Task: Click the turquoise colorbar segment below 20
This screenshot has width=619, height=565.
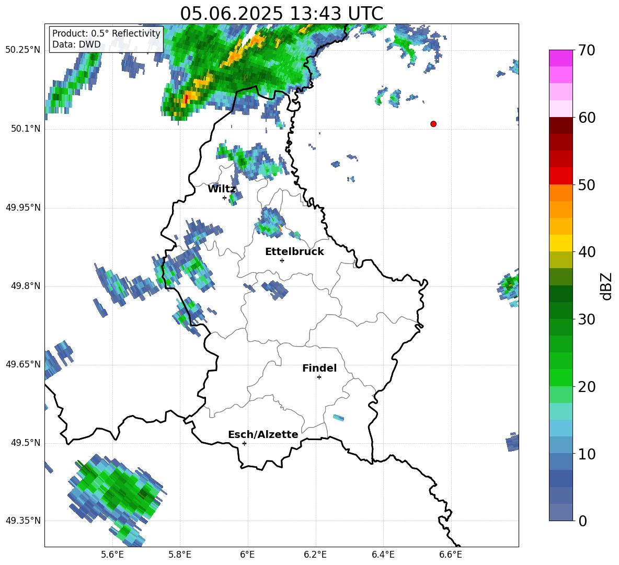Action: pyautogui.click(x=560, y=411)
